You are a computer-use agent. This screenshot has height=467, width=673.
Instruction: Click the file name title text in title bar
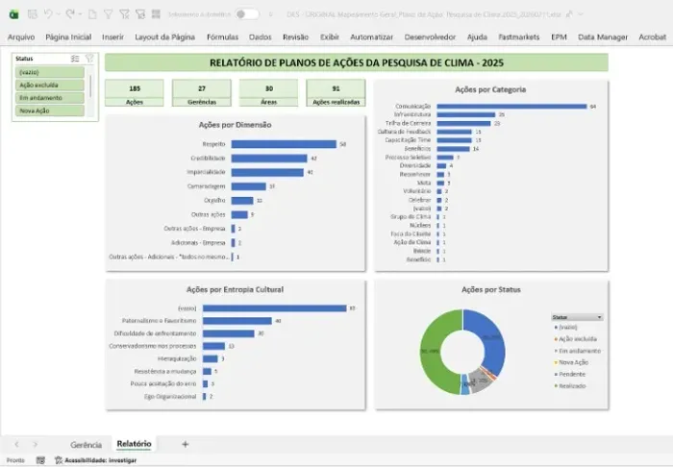tap(424, 14)
